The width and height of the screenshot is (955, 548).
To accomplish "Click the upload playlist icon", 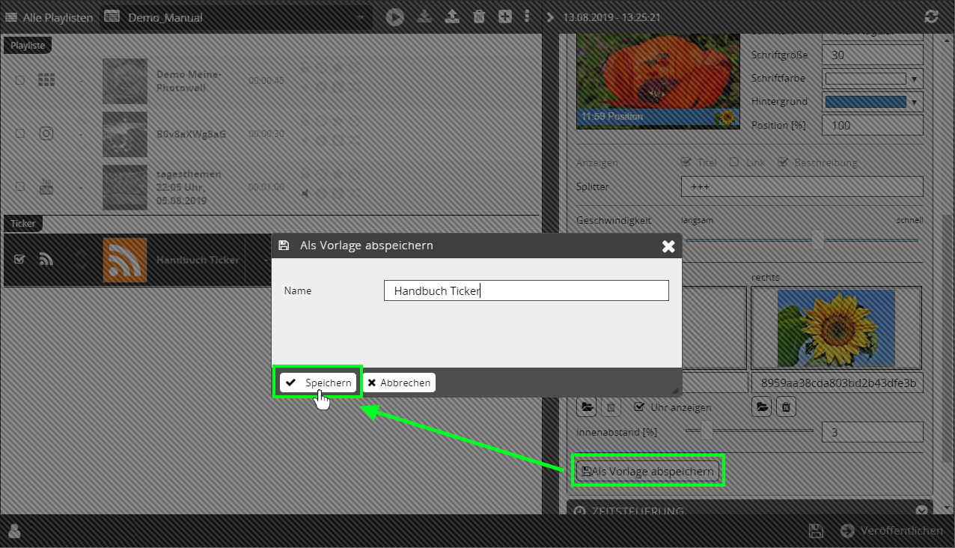I will [x=452, y=16].
